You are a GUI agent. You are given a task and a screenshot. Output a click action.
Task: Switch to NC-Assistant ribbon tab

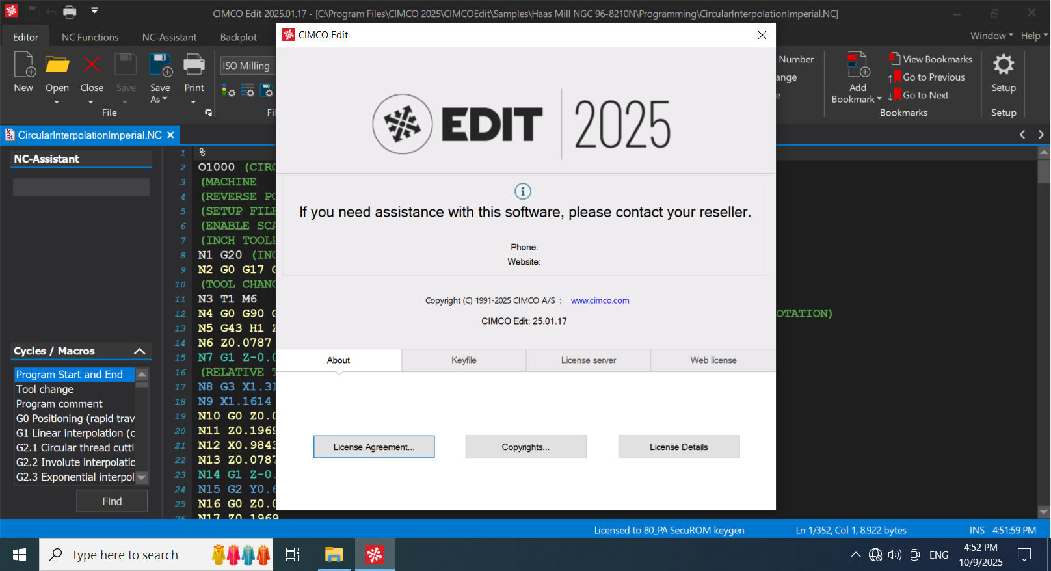coord(169,37)
